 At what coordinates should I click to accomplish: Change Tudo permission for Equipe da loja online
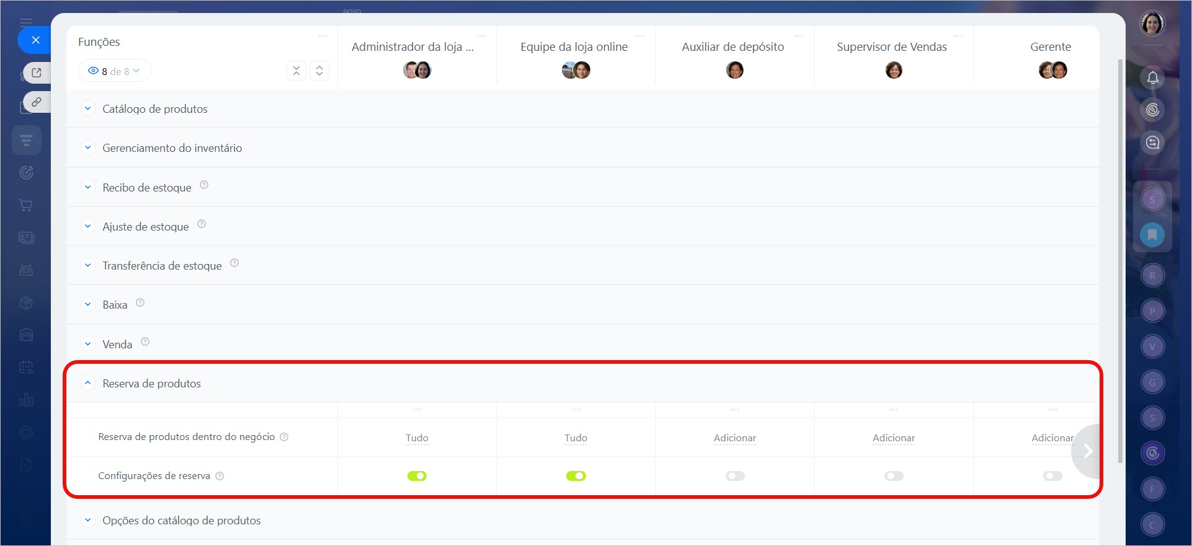(x=576, y=438)
